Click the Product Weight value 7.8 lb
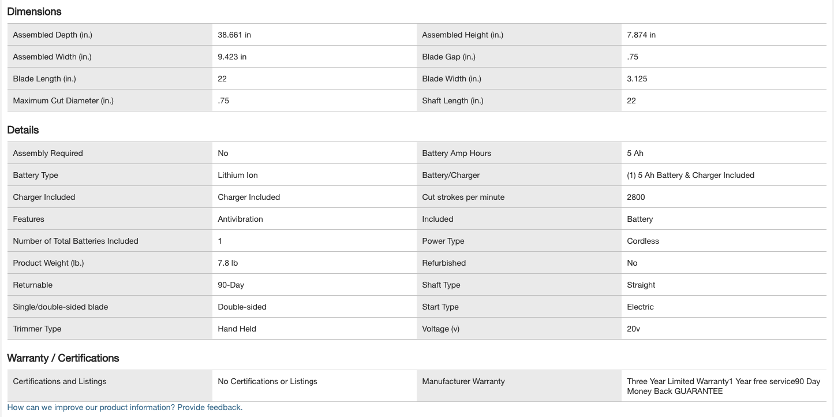This screenshot has height=417, width=834. (x=228, y=263)
